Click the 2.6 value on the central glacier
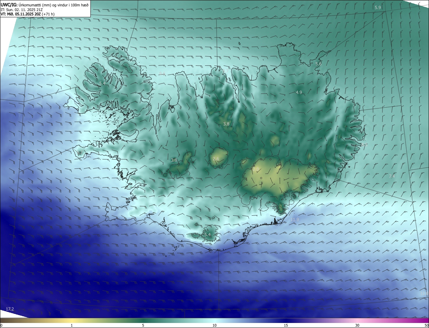The image size is (429, 328). (216, 159)
